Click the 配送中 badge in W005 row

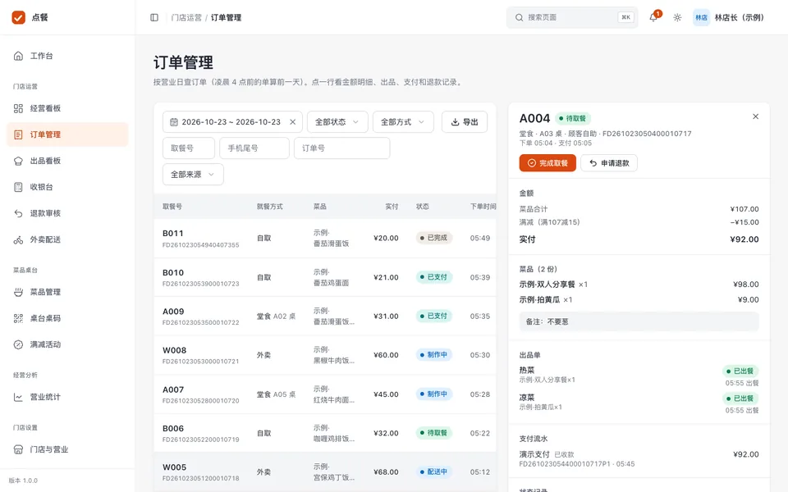pos(433,472)
